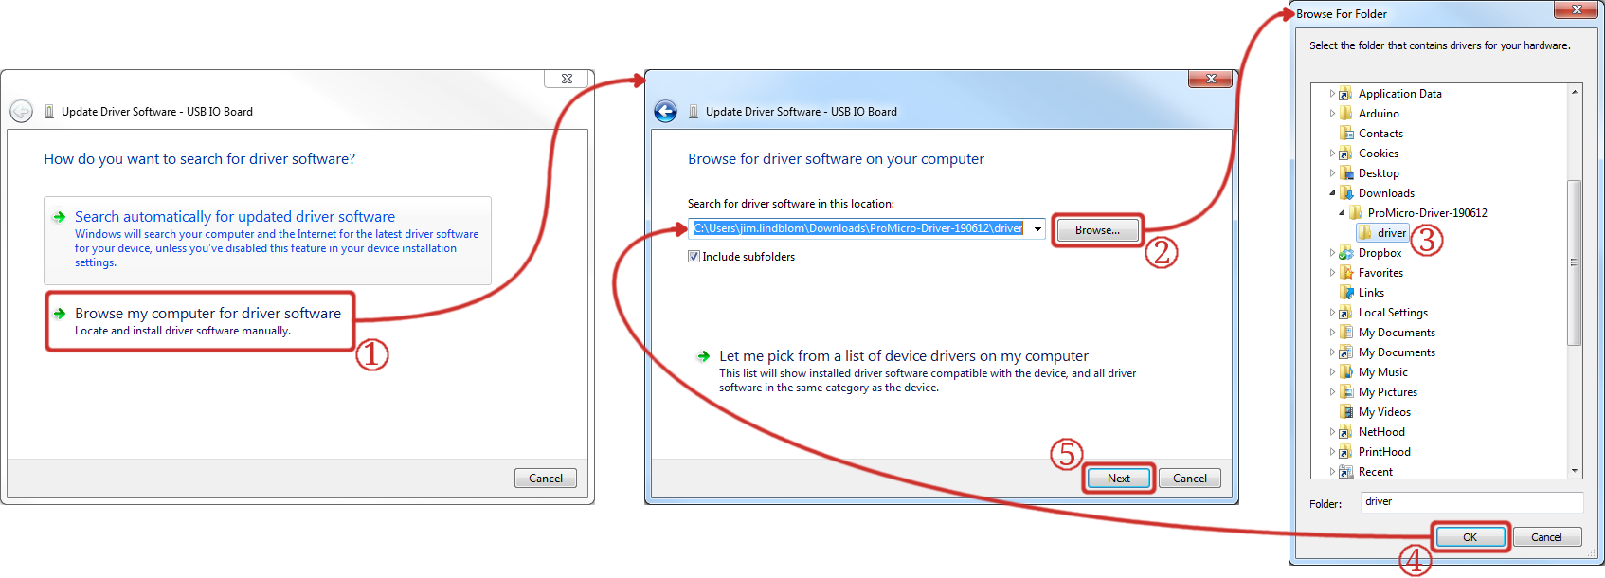The width and height of the screenshot is (1605, 578).
Task: Click the Local Settings folder icon
Action: click(1345, 313)
